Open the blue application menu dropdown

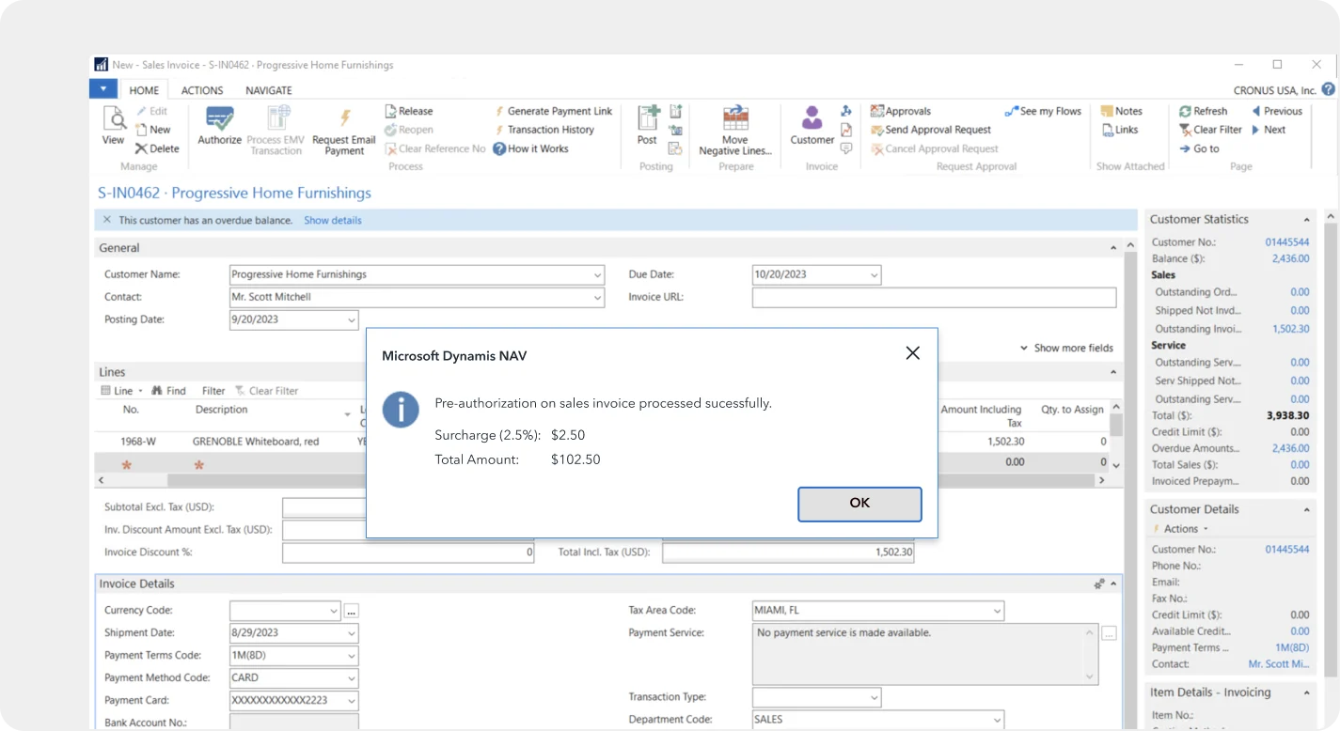pyautogui.click(x=103, y=89)
